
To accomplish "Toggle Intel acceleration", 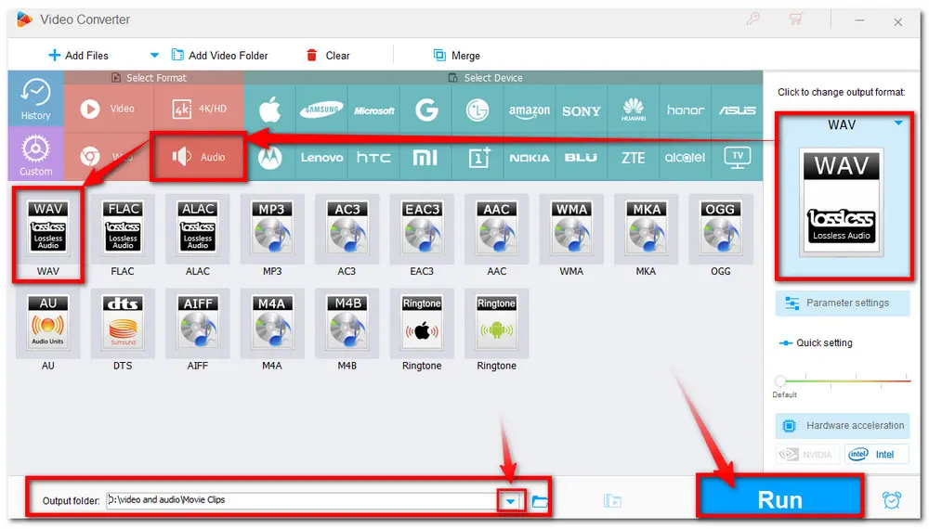I will pos(876,455).
